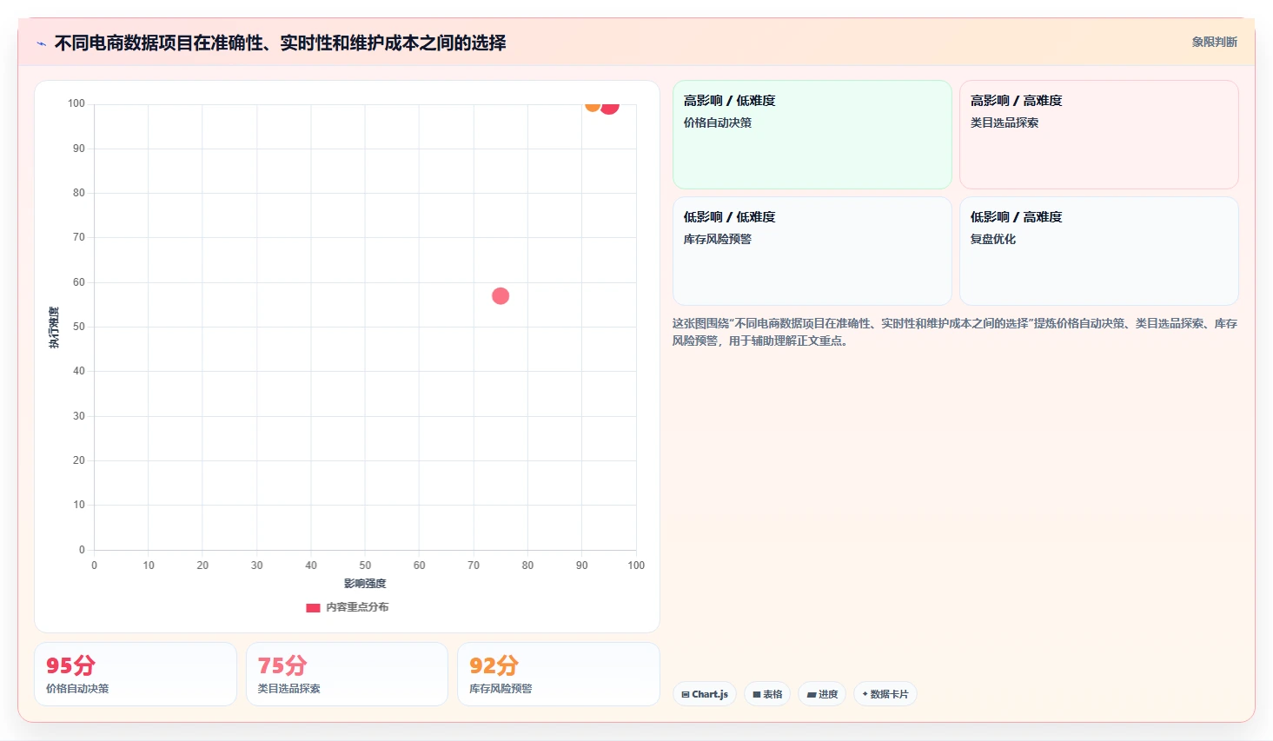Screen dimensions: 1273x741
Task: Click the 库存风险预警 text in quadrant card
Action: [x=718, y=239]
